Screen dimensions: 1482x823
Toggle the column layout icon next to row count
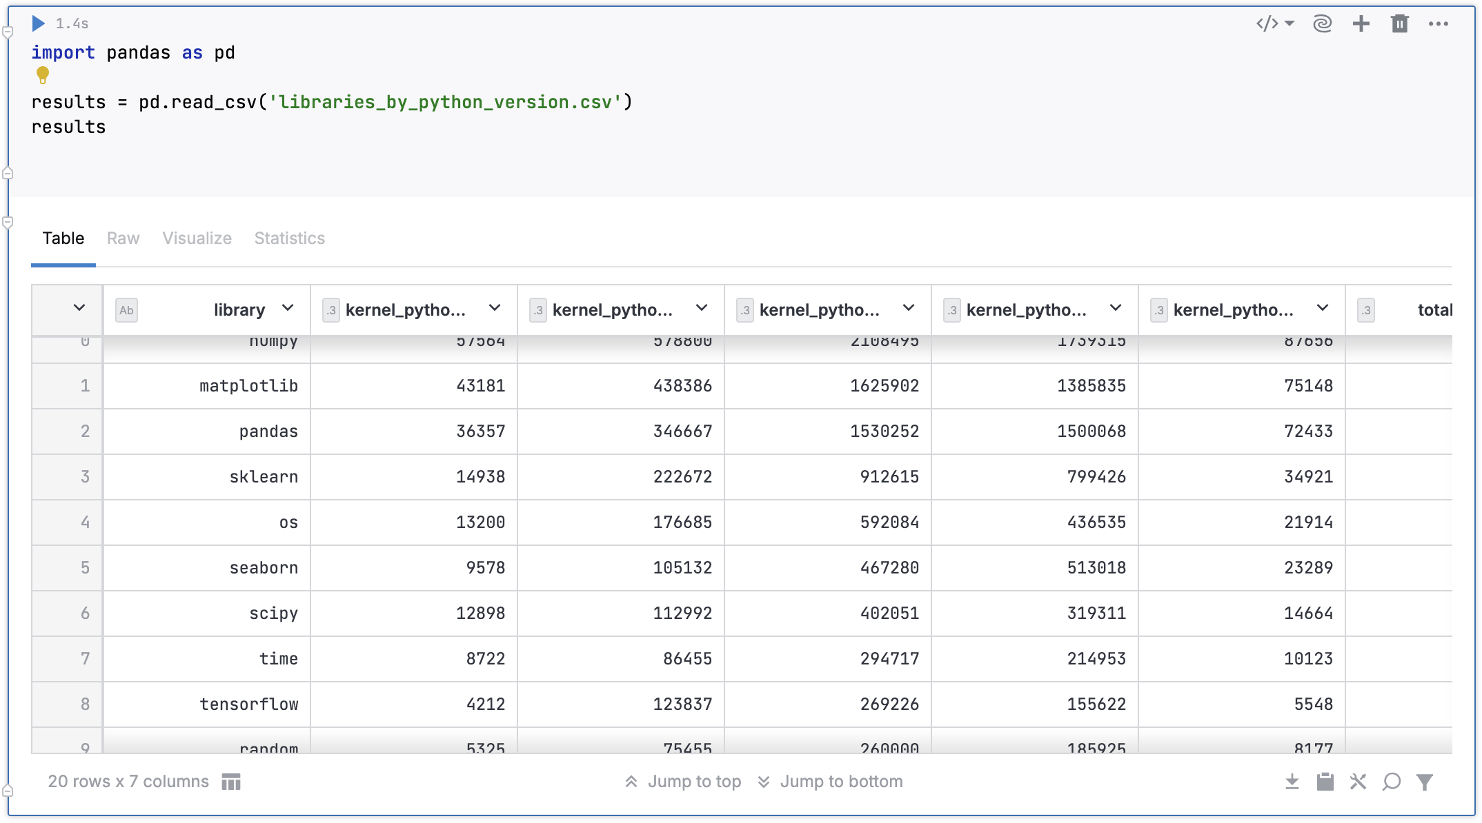click(x=231, y=782)
